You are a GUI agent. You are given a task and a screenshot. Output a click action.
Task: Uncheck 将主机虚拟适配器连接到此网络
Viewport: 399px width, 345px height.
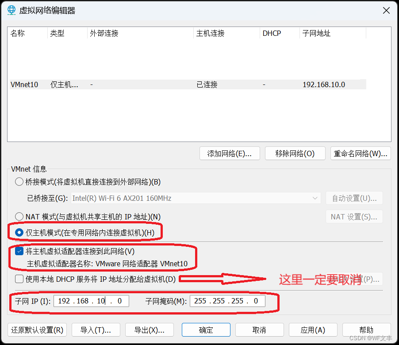click(x=19, y=251)
